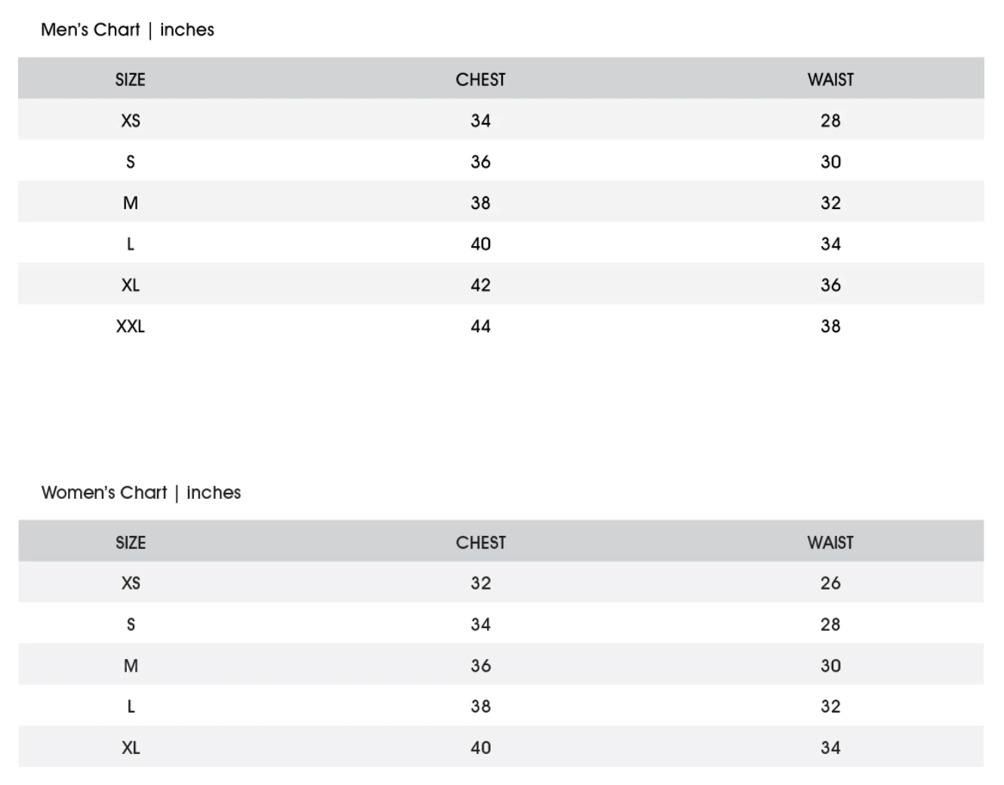Screen dimensions: 1004x785
Task: Click CHEST header in Men's chart
Action: (480, 79)
